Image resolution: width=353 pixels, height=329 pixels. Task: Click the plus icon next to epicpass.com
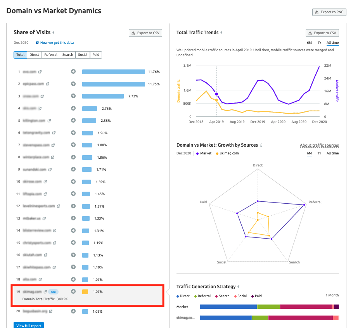click(x=73, y=84)
